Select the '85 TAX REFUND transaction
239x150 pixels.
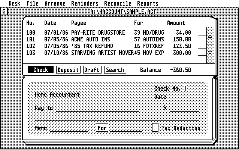tap(92, 46)
